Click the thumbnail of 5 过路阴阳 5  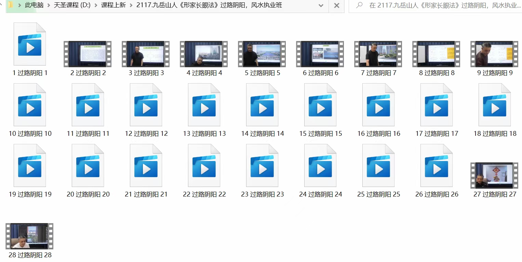point(262,54)
